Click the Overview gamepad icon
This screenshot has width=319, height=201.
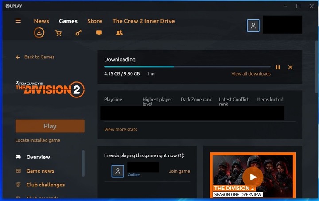tap(18, 157)
